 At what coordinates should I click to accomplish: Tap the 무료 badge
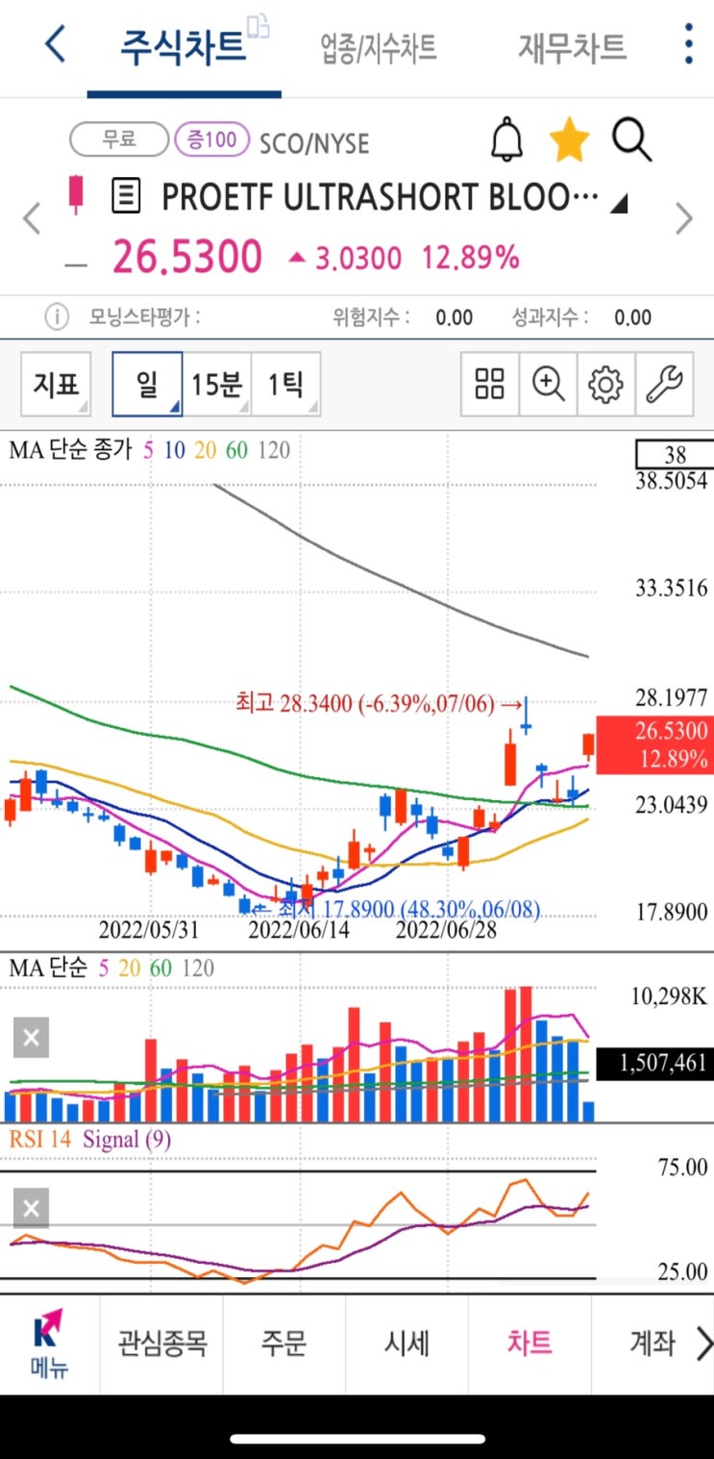[x=119, y=140]
